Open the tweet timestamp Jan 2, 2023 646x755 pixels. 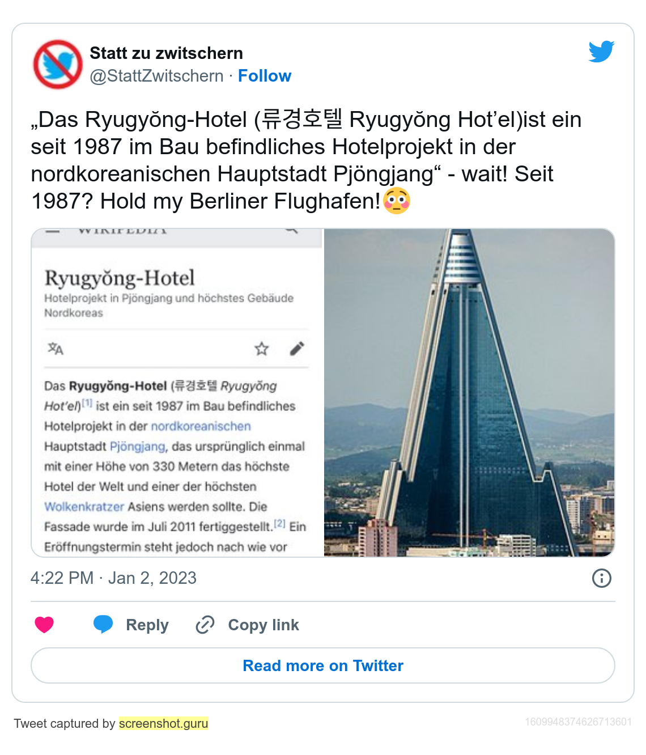point(113,578)
